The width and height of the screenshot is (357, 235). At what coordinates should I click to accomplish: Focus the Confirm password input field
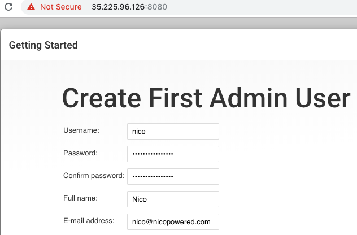pos(173,177)
